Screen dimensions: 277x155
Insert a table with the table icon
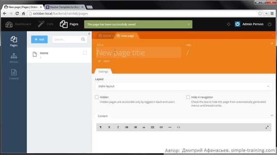[152, 127]
